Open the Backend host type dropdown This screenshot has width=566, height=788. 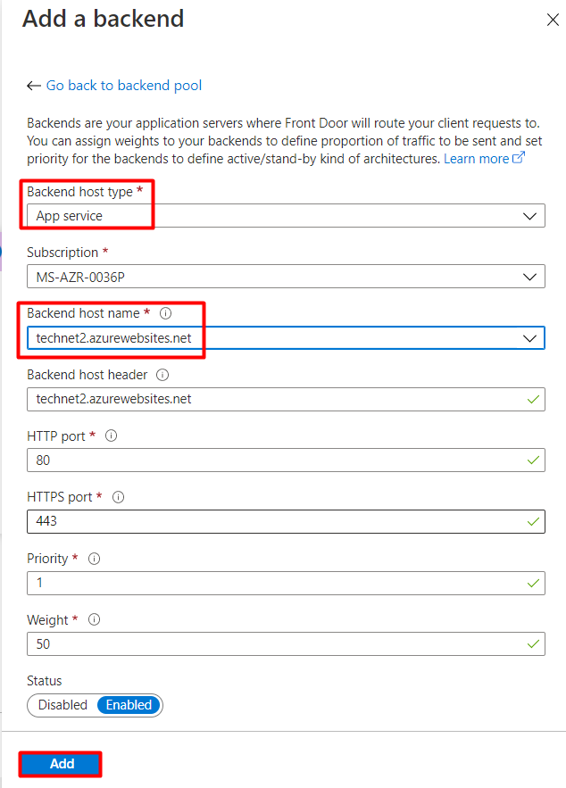coord(286,216)
